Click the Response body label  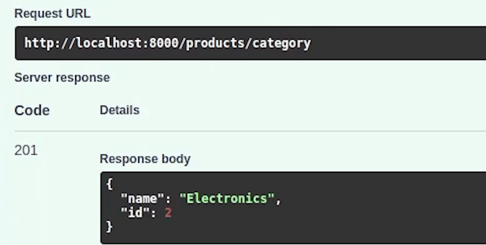[145, 159]
